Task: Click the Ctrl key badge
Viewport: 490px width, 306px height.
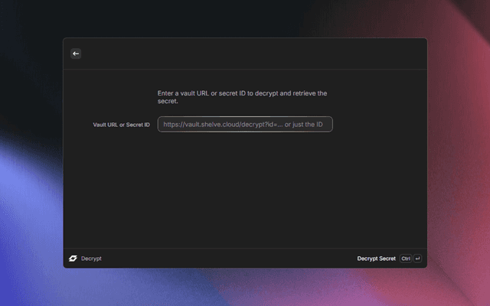Action: click(406, 259)
